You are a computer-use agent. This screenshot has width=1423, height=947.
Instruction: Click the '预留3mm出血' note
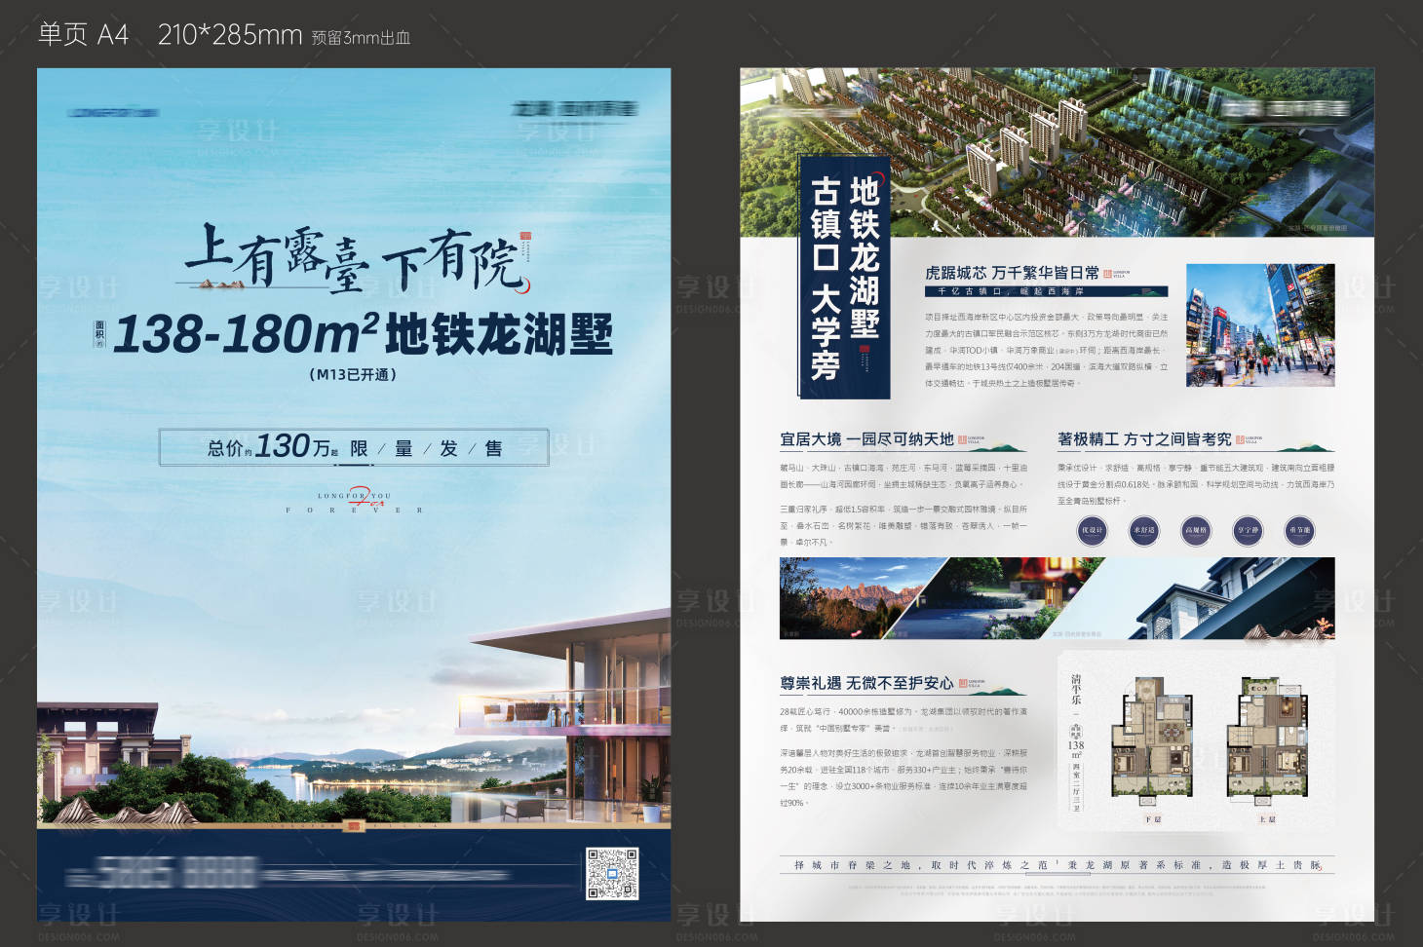(x=361, y=38)
